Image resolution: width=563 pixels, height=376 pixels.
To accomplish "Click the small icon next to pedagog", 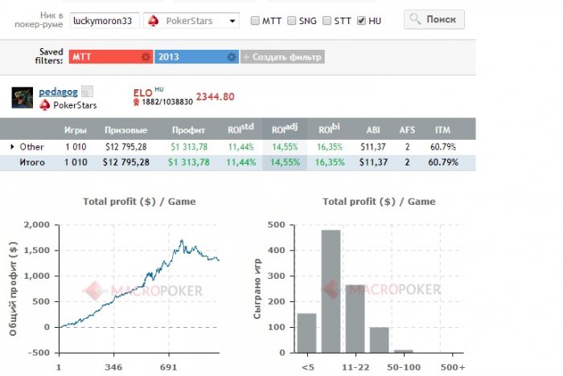I will click(x=87, y=92).
